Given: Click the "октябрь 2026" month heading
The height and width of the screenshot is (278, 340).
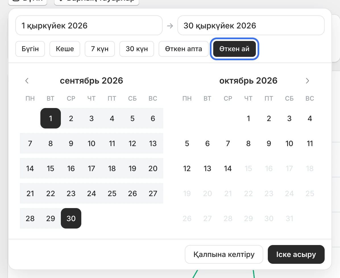Looking at the screenshot, I should tap(248, 81).
